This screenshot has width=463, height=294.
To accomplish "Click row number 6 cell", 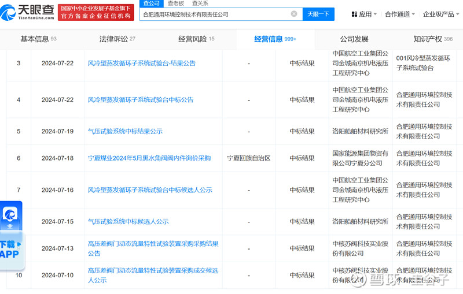I will click(19, 158).
